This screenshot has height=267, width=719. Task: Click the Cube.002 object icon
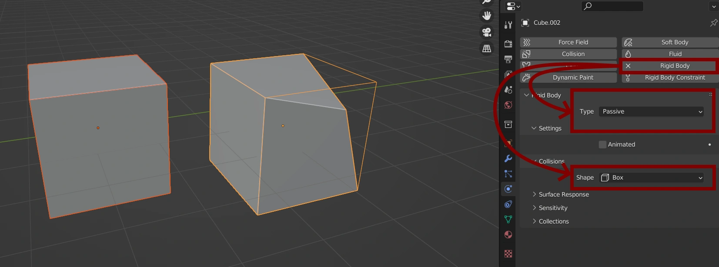coord(525,23)
